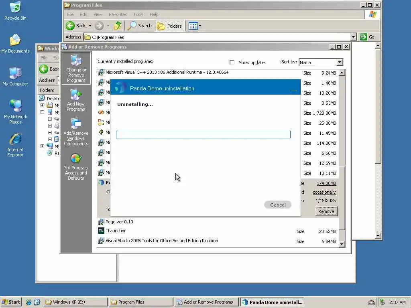Open View menu in Program Files window
The height and width of the screenshot is (308, 411).
pos(98,14)
